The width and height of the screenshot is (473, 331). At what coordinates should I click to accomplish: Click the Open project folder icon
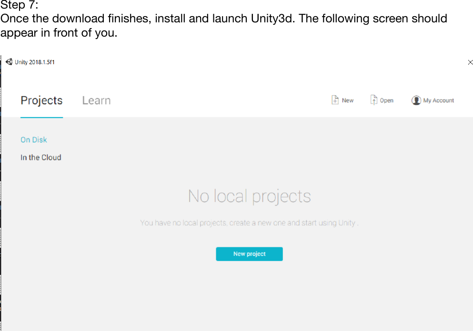[x=373, y=100]
